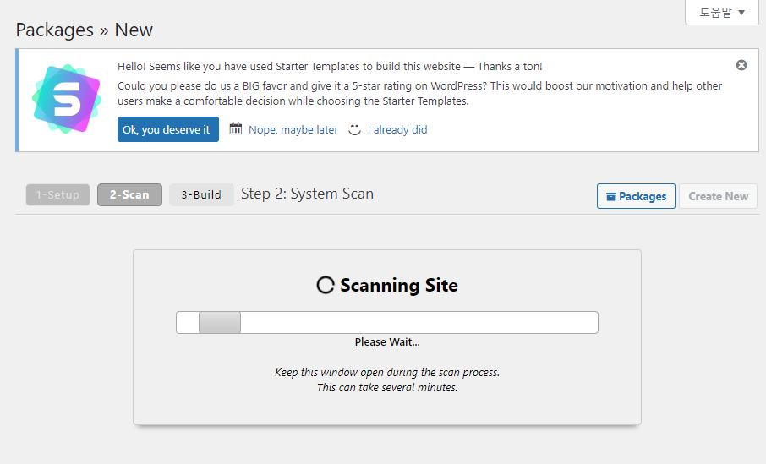Click the Scanning Site spinner icon

coord(326,285)
